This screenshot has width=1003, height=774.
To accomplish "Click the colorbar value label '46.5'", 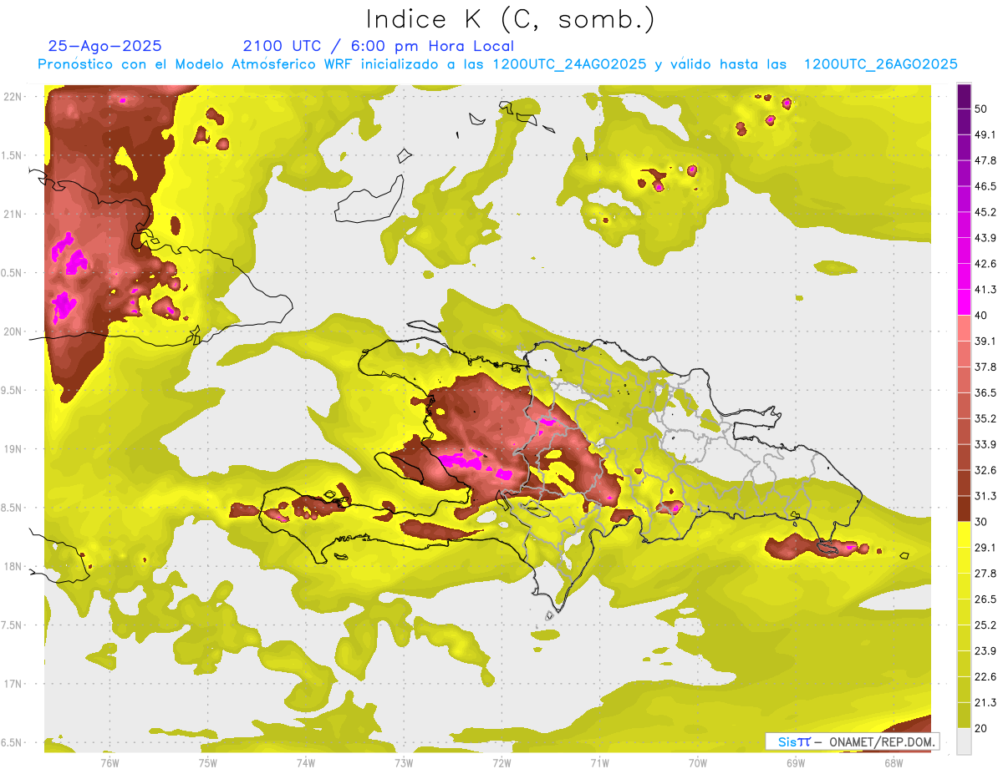I will coord(985,186).
